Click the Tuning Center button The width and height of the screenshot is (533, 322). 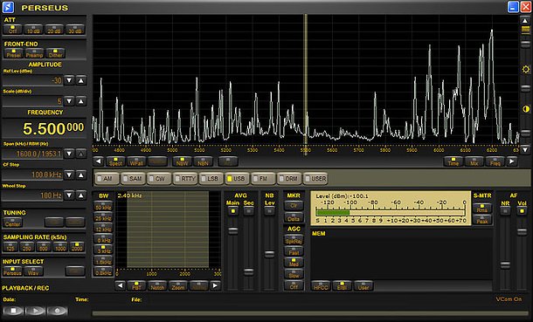(12, 223)
